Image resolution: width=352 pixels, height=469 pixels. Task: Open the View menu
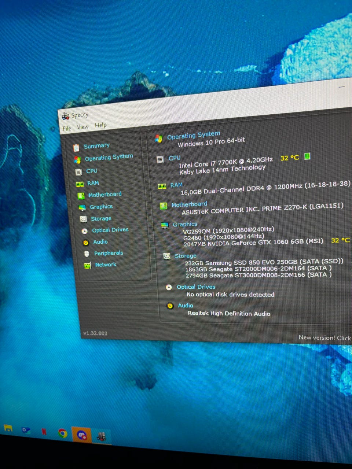click(83, 127)
